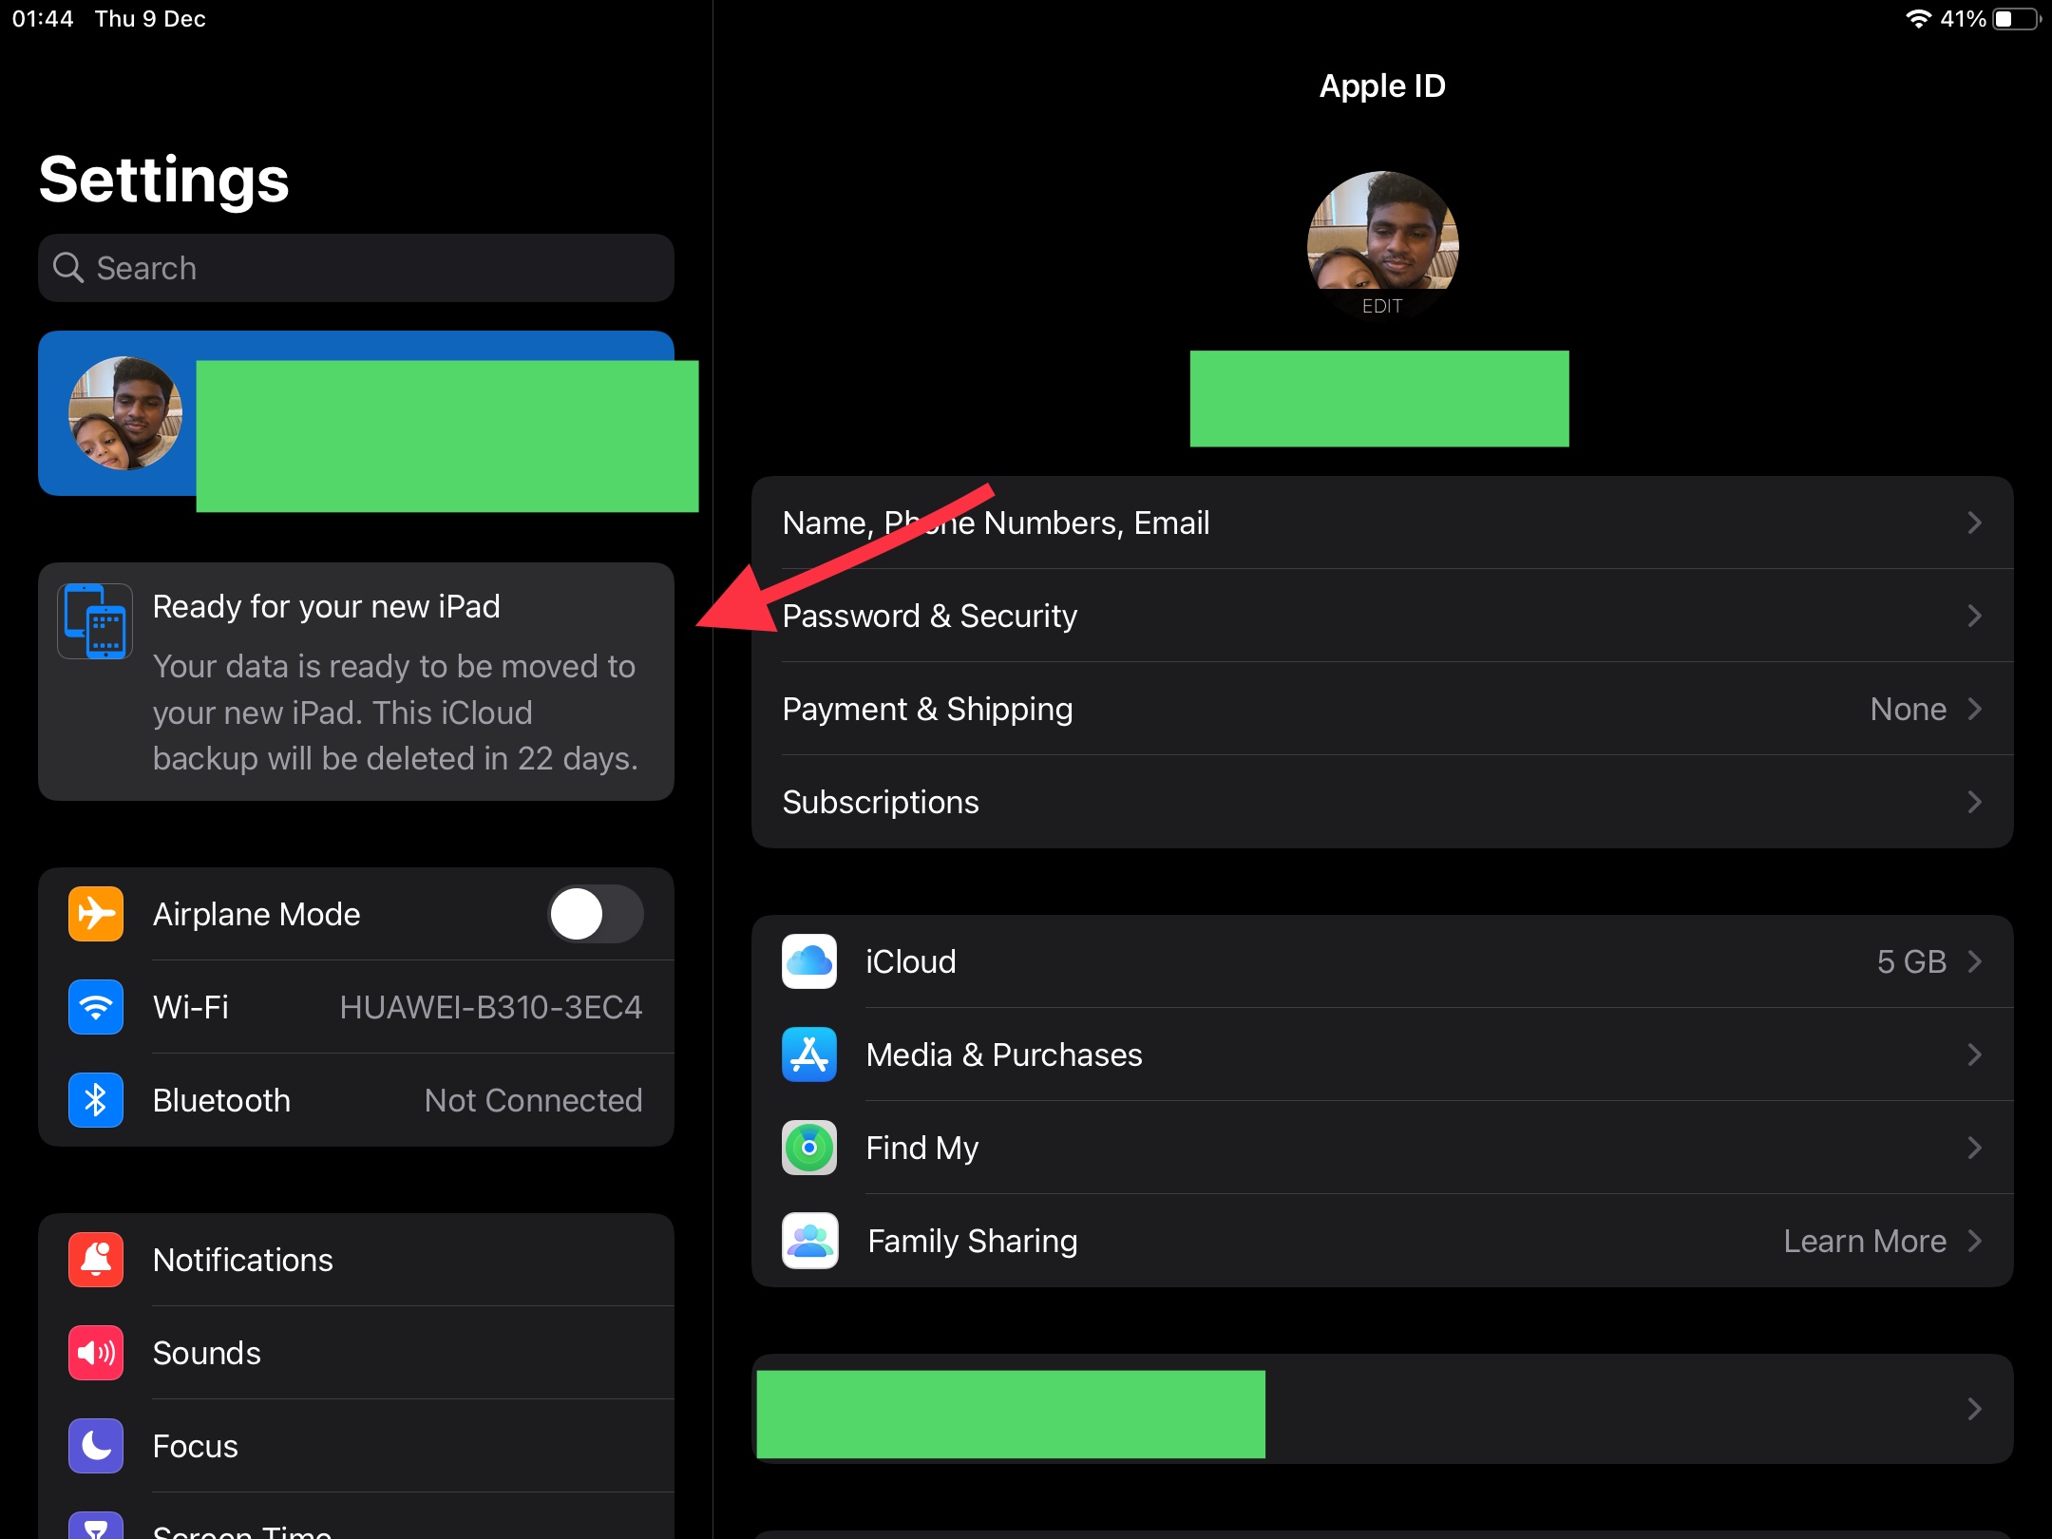Tap the Find My radar icon

click(x=808, y=1148)
